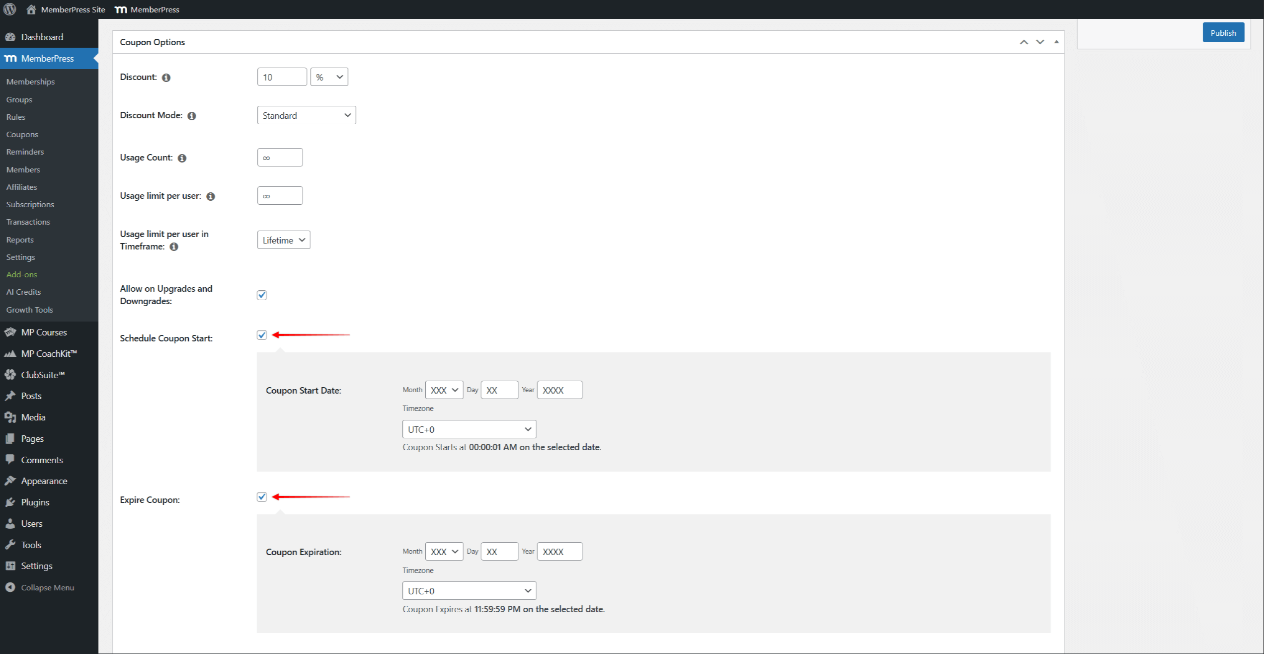Go to Subscriptions in the sidebar
This screenshot has width=1264, height=654.
pyautogui.click(x=30, y=204)
